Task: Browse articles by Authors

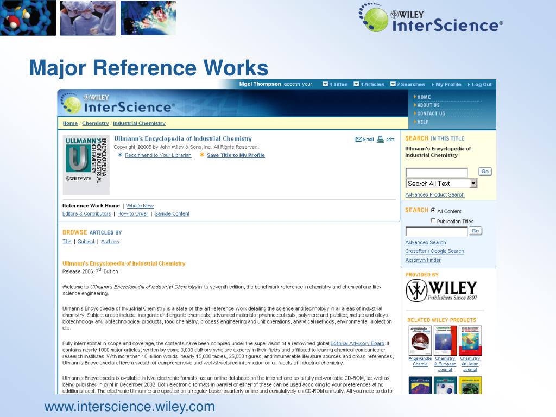Action: pos(110,242)
